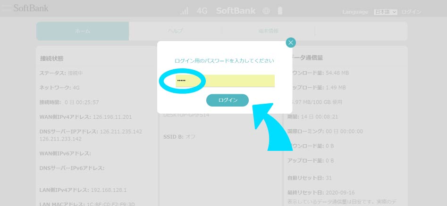The image size is (447, 206).
Task: Select the 端末情報 tab
Action: tap(268, 31)
